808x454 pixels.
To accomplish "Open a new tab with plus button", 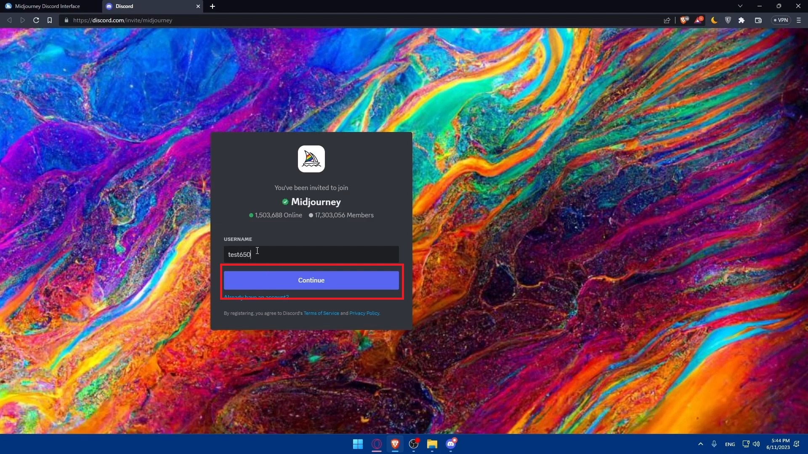I will coord(213,6).
